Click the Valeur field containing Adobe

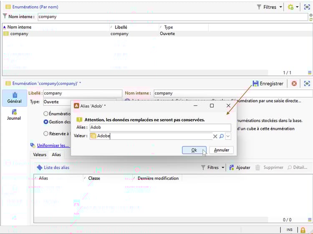pos(151,136)
